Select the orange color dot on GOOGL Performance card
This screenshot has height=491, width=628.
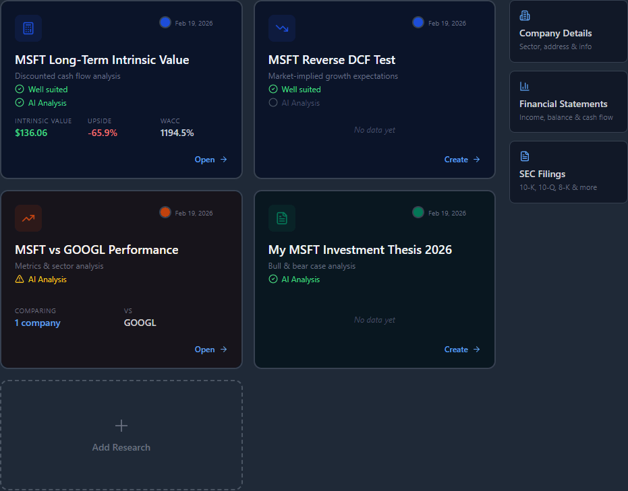[165, 212]
